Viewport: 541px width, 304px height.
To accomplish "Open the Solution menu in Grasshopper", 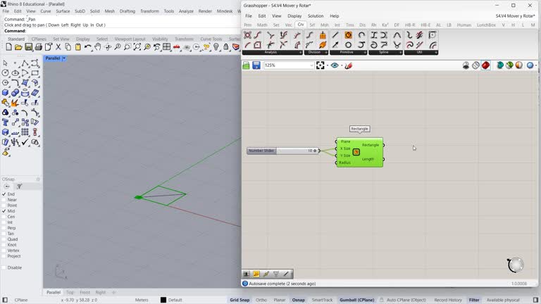I will tap(315, 15).
